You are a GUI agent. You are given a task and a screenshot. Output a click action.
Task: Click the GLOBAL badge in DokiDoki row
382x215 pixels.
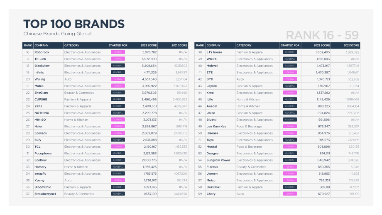click(290, 187)
